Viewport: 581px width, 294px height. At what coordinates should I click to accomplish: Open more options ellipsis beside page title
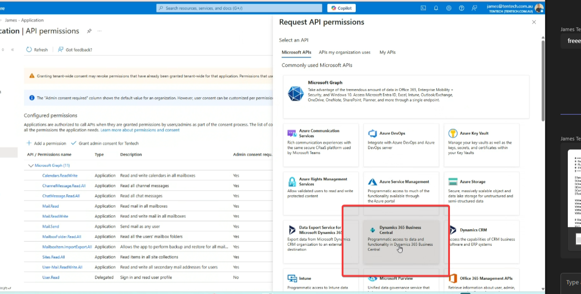click(x=99, y=31)
